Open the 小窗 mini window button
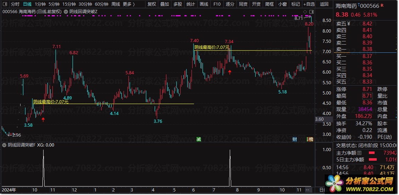The width and height of the screenshot is (399, 195). [x=282, y=4]
